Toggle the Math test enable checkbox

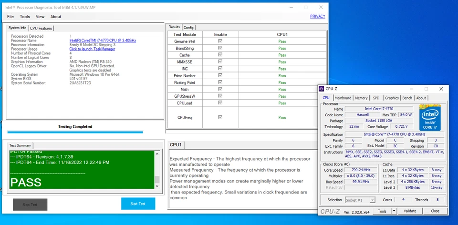point(220,89)
